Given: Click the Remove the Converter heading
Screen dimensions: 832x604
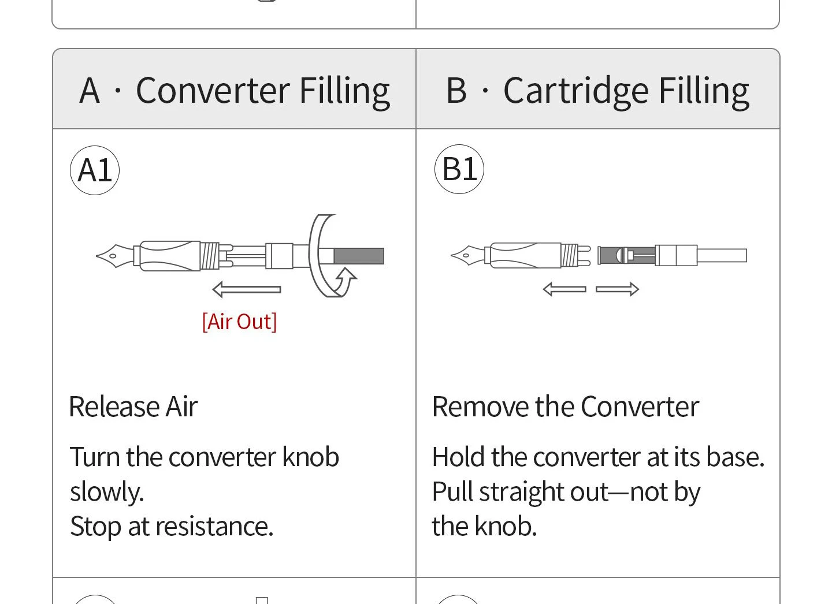Looking at the screenshot, I should [x=566, y=407].
